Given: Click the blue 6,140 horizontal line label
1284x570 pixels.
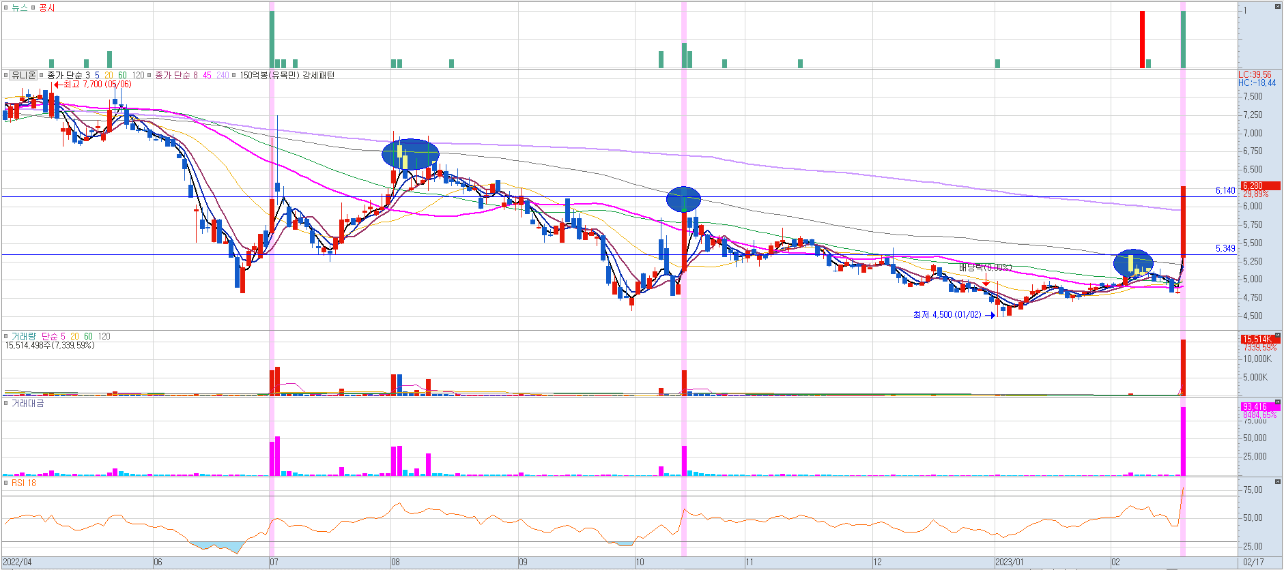Looking at the screenshot, I should click(x=1225, y=190).
